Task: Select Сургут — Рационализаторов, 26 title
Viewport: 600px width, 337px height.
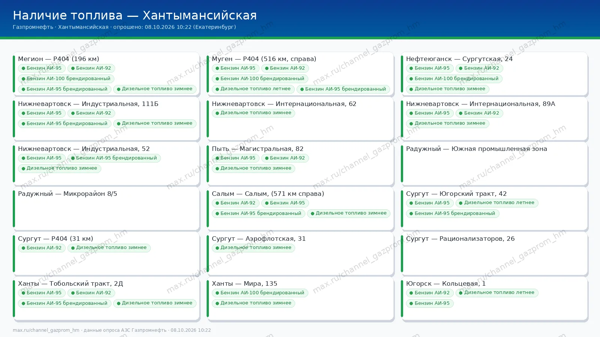Action: [460, 239]
